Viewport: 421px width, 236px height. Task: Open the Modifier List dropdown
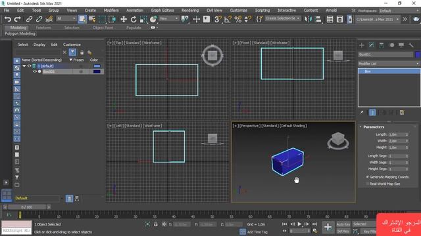[x=389, y=64]
